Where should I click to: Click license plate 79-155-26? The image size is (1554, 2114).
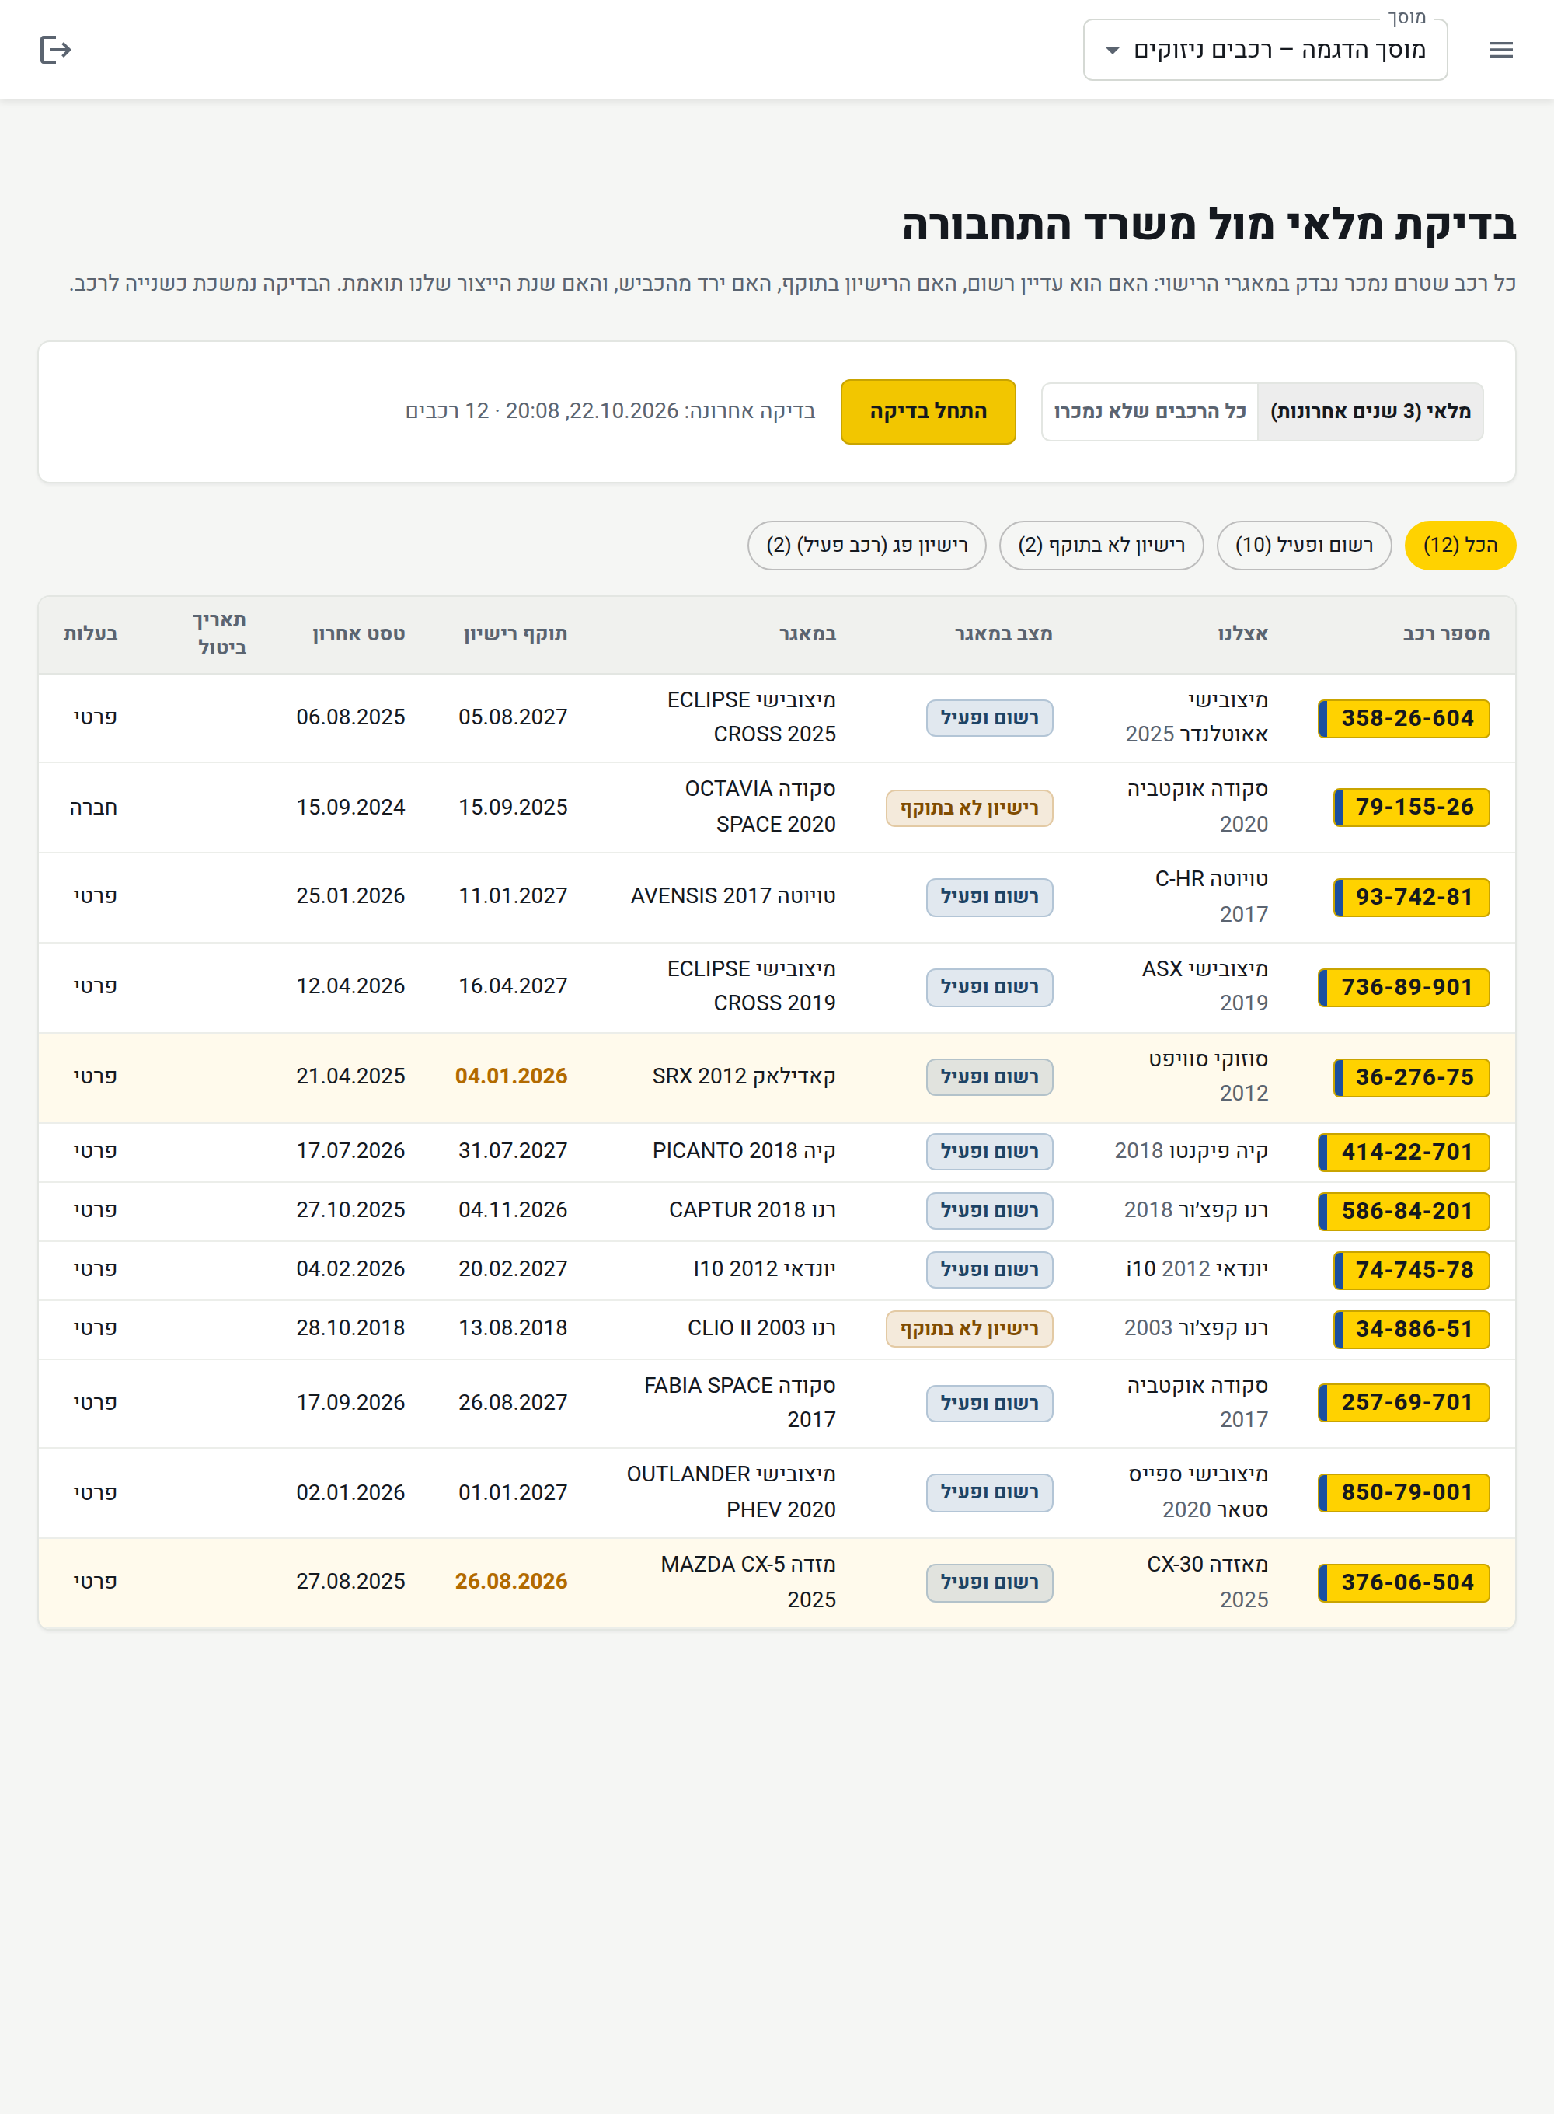click(1411, 808)
